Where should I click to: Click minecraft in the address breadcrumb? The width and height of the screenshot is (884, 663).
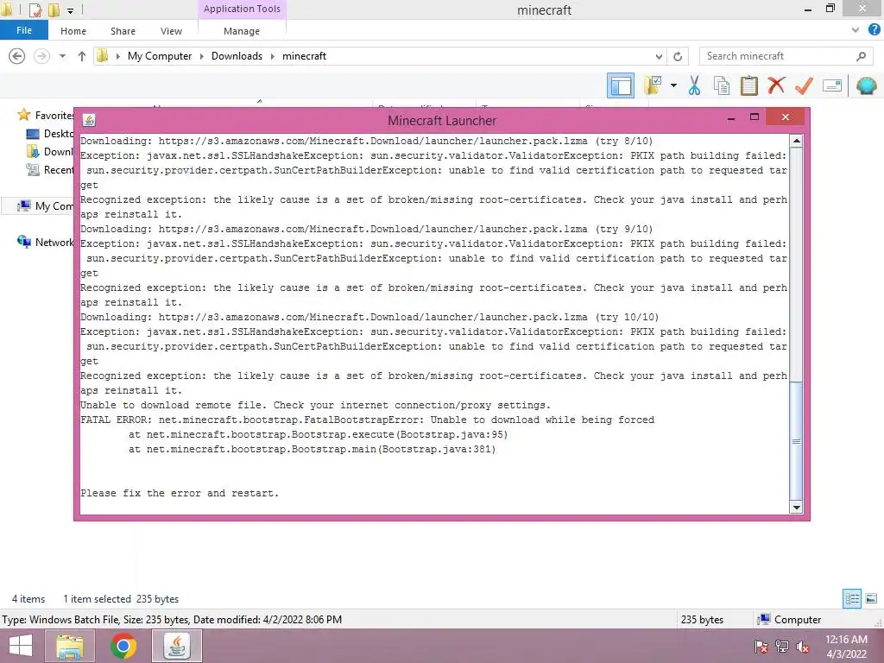[304, 56]
